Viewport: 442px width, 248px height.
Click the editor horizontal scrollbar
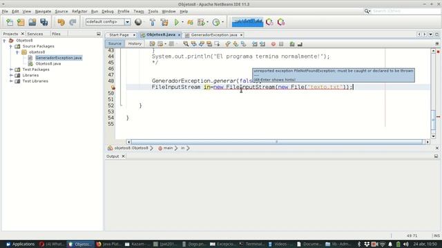pyautogui.click(x=276, y=142)
